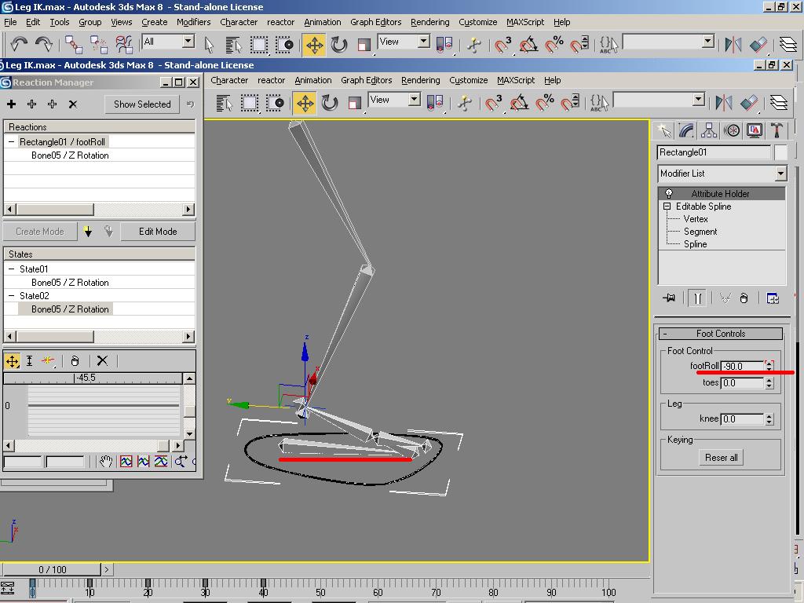Open Align tool in the lower toolbar

point(749,103)
